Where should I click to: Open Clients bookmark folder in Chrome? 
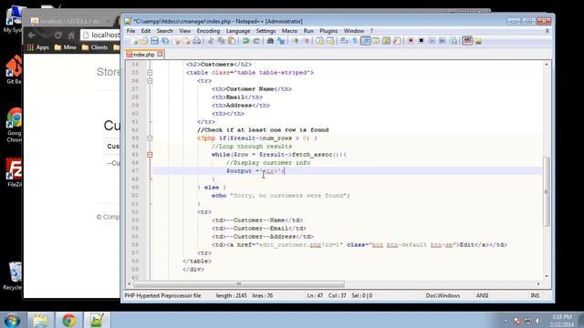[95, 47]
